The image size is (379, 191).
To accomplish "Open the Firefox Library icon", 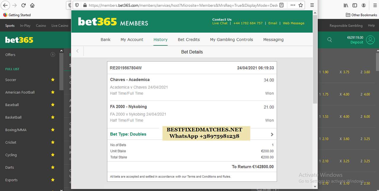I will pos(346,5).
